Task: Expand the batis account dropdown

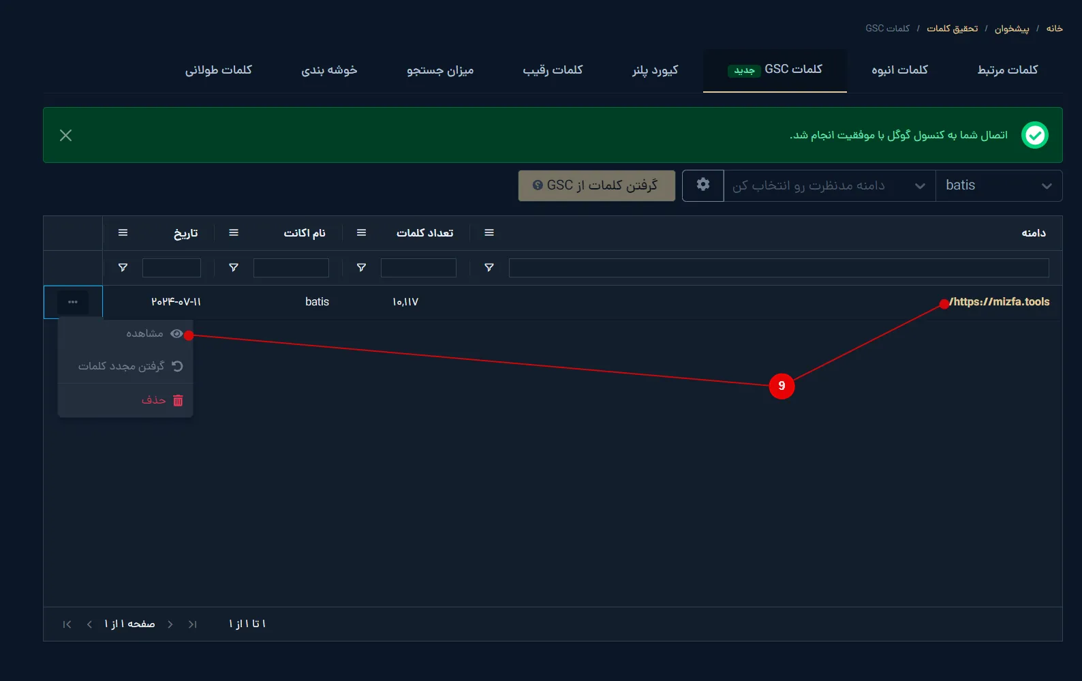Action: point(999,185)
